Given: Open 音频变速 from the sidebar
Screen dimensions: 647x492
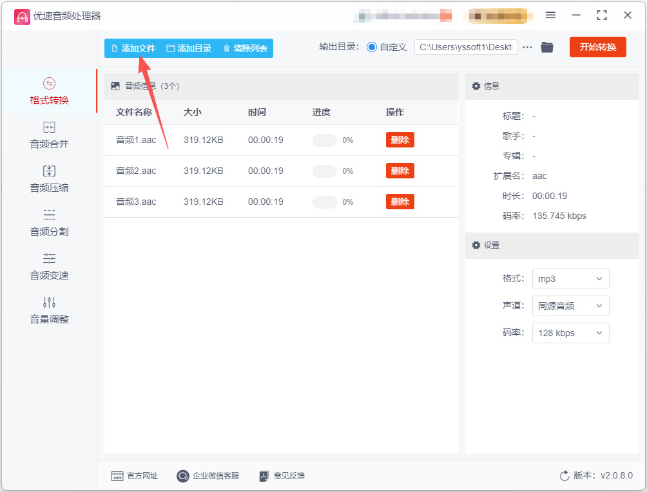Looking at the screenshot, I should pos(49,267).
